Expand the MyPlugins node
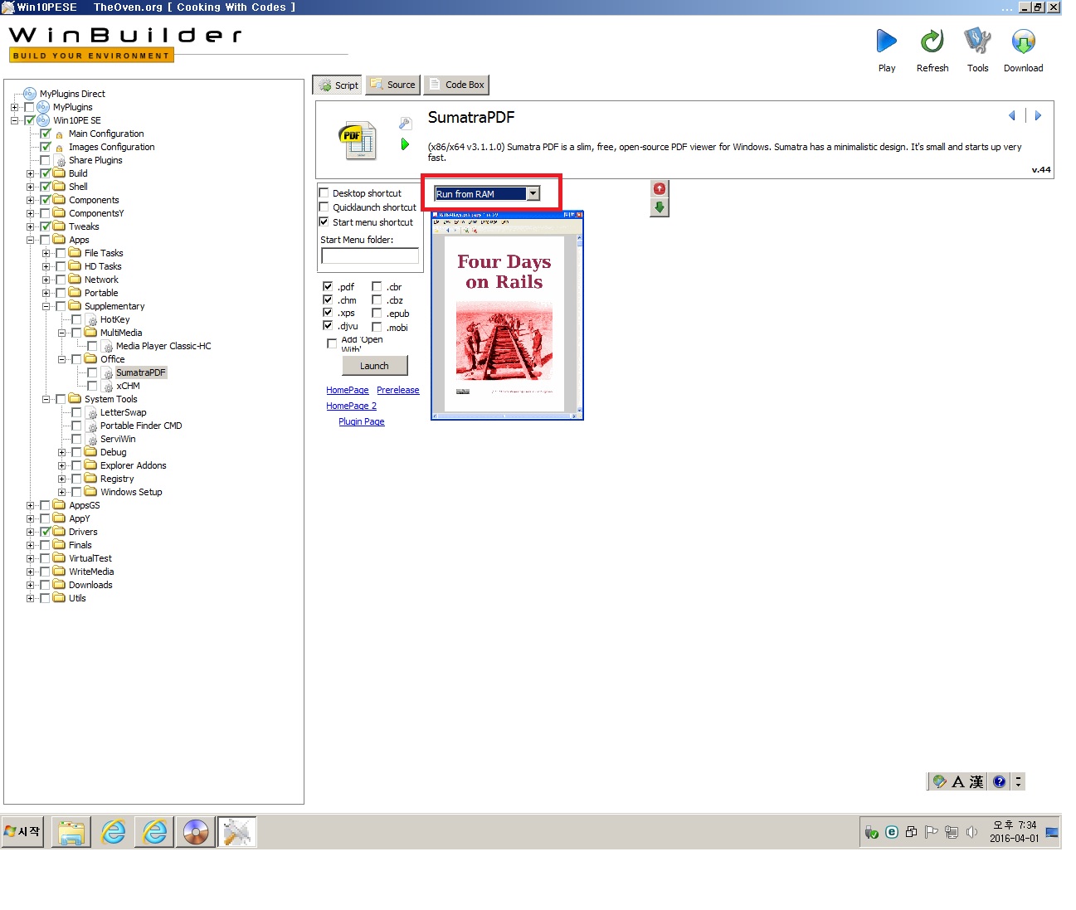The width and height of the screenshot is (1076, 910). click(x=14, y=107)
